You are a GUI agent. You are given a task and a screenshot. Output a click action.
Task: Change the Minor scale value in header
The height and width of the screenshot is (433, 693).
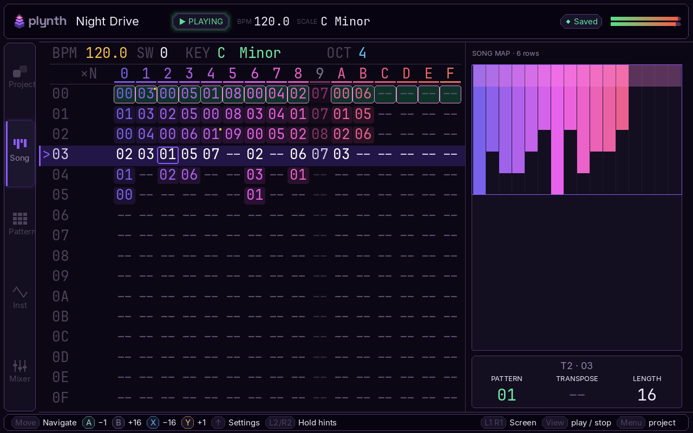260,53
